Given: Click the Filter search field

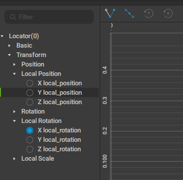Looking at the screenshot, I should (x=49, y=17).
